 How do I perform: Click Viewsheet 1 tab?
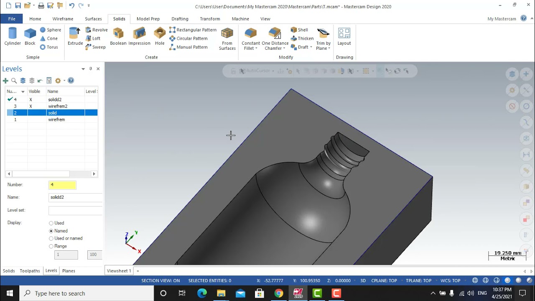click(119, 271)
